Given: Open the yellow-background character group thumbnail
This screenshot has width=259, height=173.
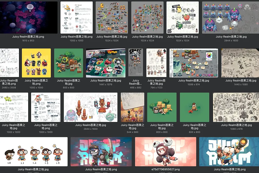Looking at the screenshot, I should (36, 63).
